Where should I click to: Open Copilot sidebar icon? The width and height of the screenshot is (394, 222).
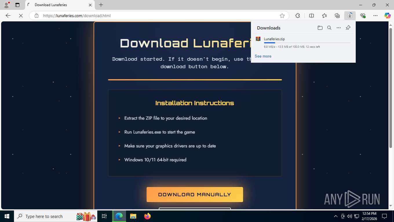[388, 16]
